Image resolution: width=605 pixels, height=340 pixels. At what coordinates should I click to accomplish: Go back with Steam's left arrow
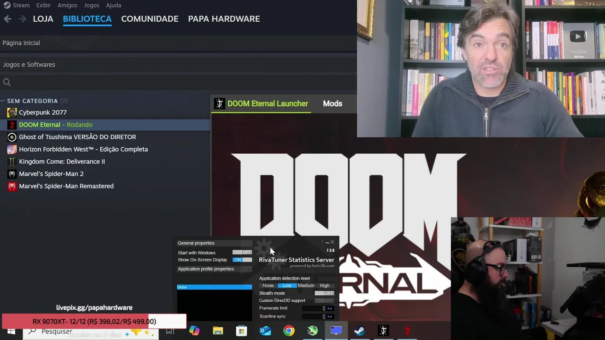(x=8, y=19)
